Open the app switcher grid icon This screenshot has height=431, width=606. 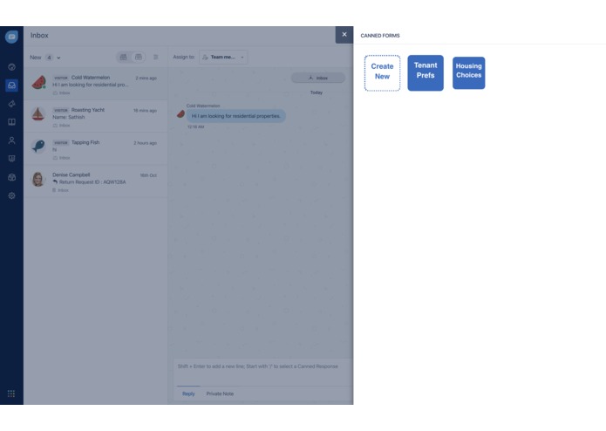pyautogui.click(x=11, y=393)
